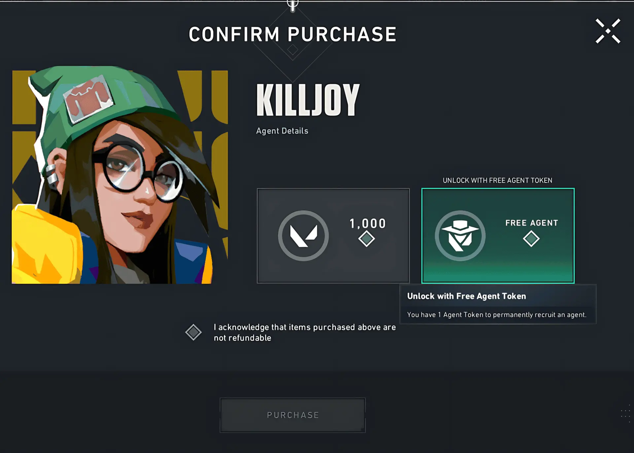Click the FREE AGENT label text
This screenshot has width=634, height=453.
(x=532, y=223)
